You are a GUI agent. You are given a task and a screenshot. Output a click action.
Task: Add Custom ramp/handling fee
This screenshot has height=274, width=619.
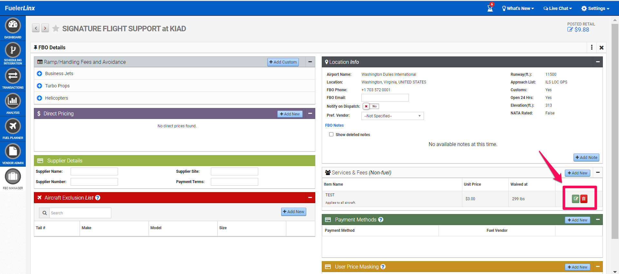click(283, 62)
